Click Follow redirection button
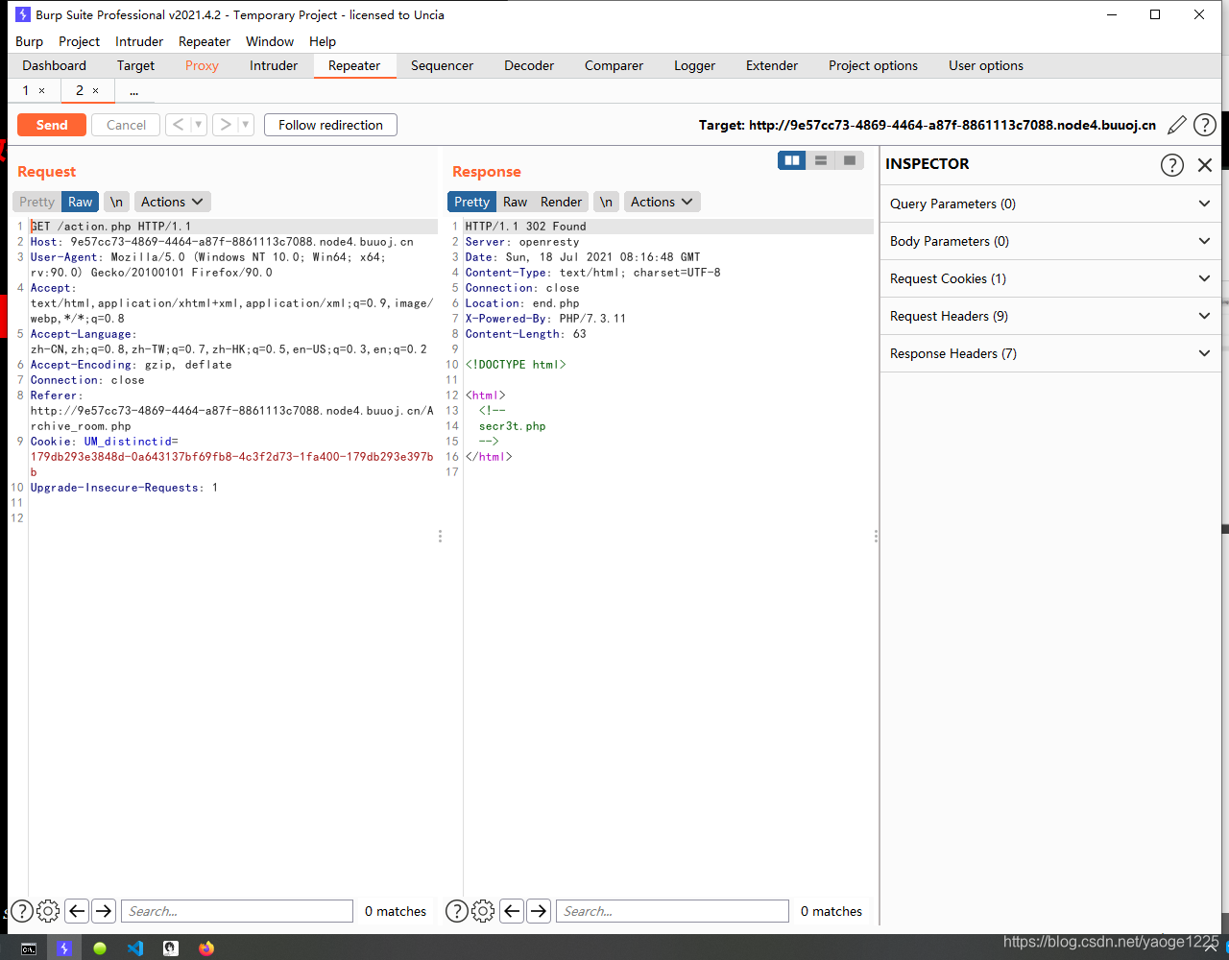Image resolution: width=1229 pixels, height=960 pixels. (330, 125)
